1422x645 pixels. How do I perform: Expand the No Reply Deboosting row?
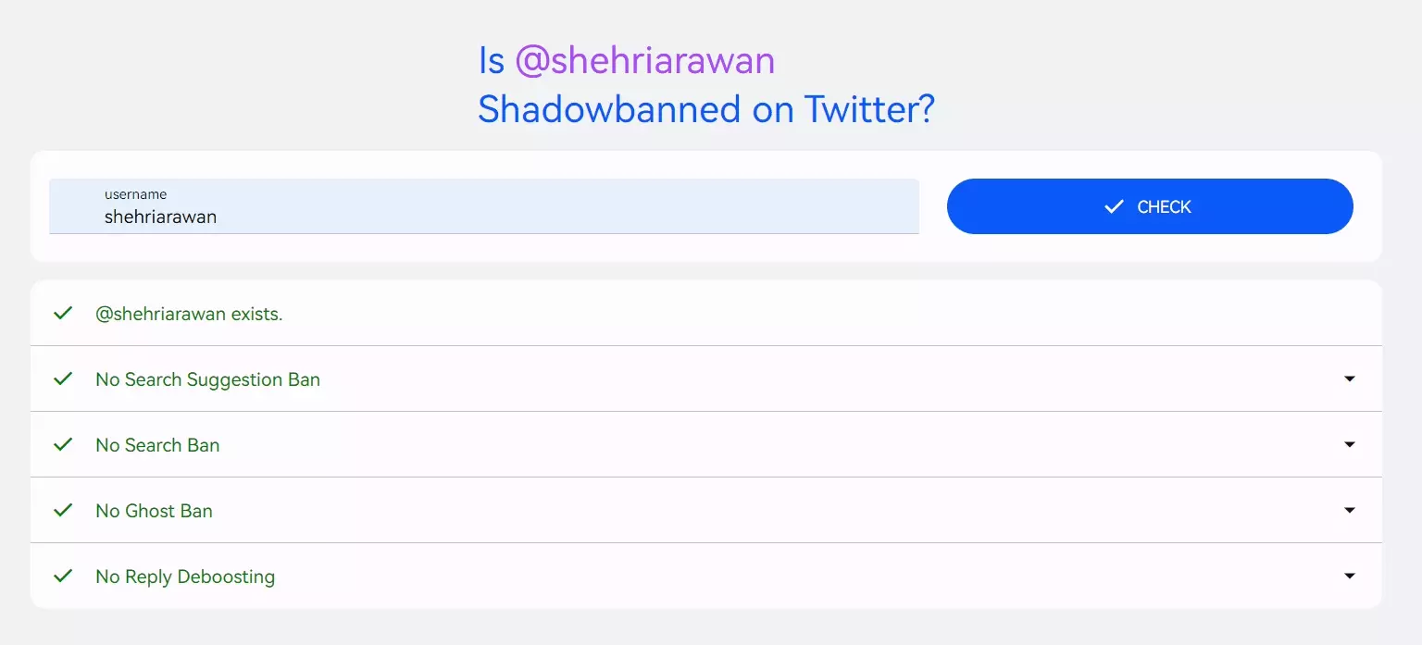click(x=1350, y=576)
